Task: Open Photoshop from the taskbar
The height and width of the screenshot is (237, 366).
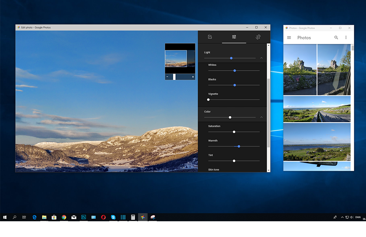Action: (x=83, y=217)
